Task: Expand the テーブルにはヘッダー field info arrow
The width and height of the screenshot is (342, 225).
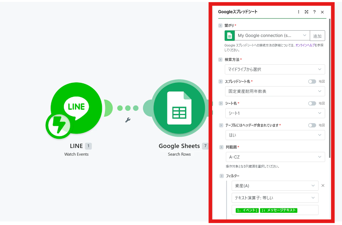Action: [x=221, y=125]
